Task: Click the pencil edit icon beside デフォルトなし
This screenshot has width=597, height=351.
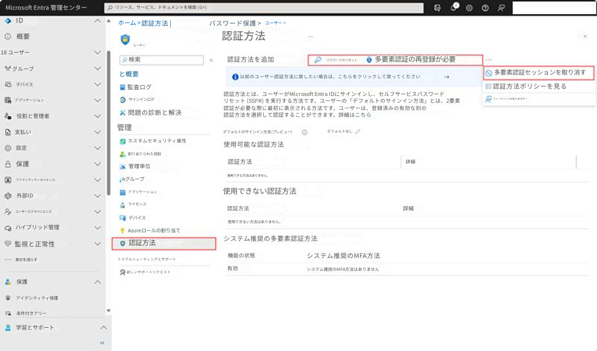Action: click(x=358, y=131)
